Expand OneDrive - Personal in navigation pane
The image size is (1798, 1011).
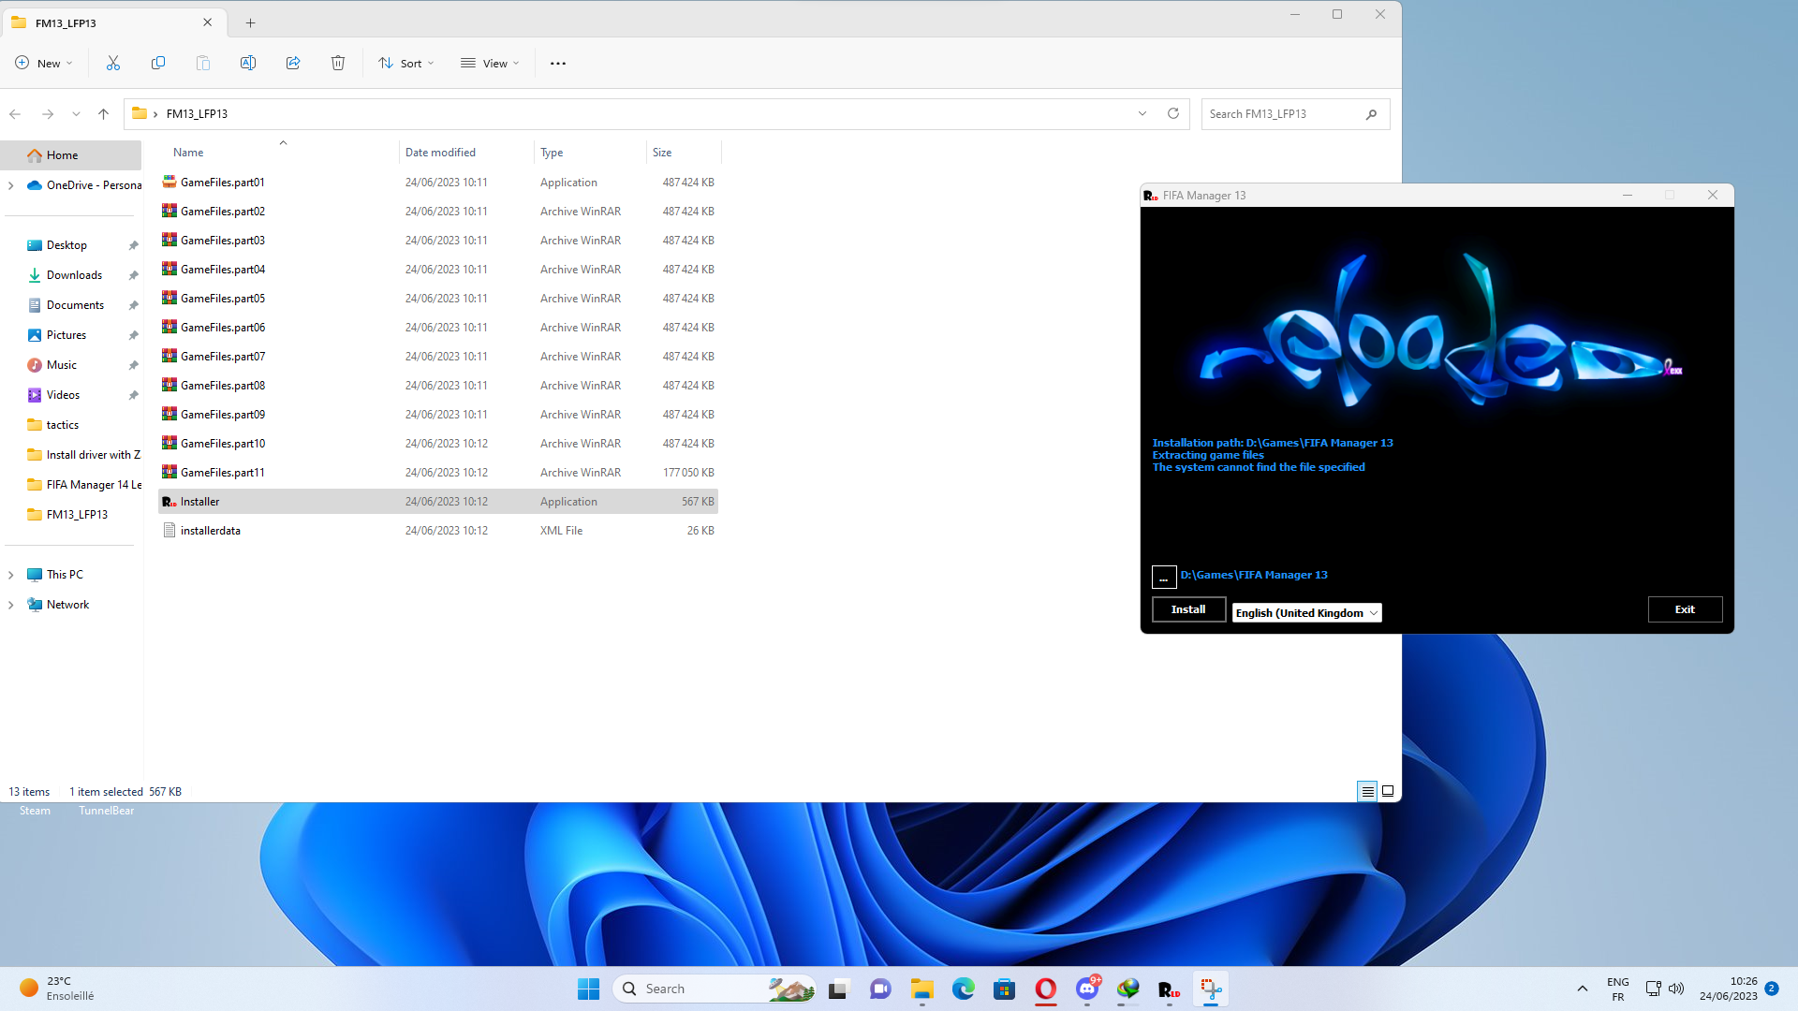(10, 185)
